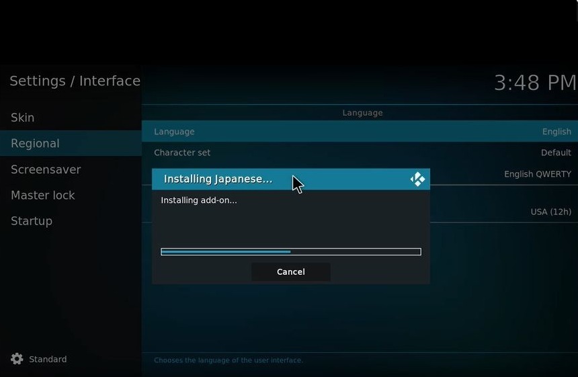
Task: Click the Installing add-on status text
Action: (x=199, y=200)
